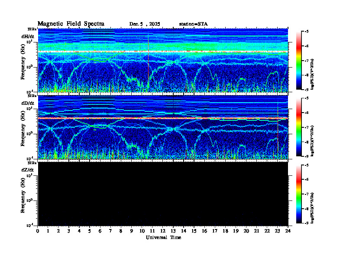The width and height of the screenshot is (343, 265).
Task: Click hour 1 on the time axis
Action: 48,231
